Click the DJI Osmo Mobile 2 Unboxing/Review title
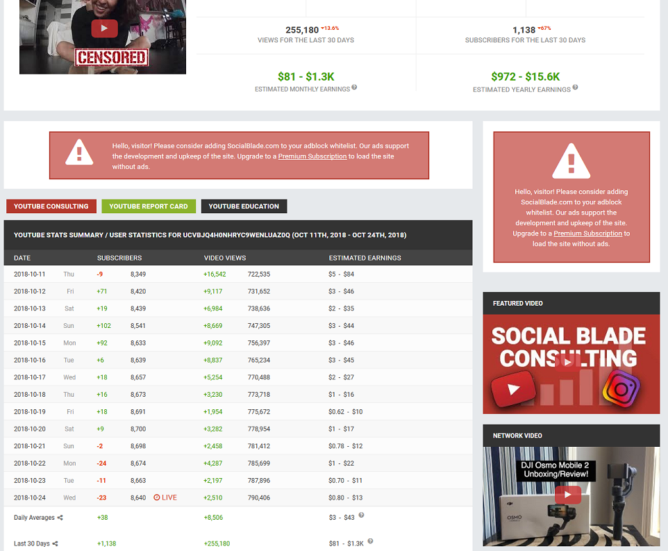 556,470
